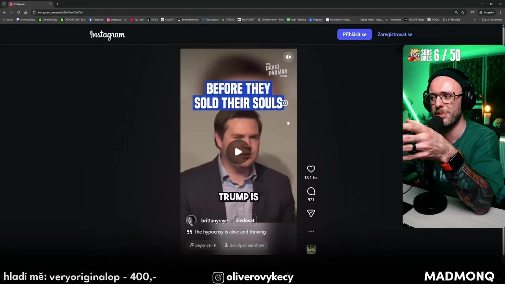505x284 pixels.
Task: Bookmark this page with the star icon
Action: (x=462, y=12)
